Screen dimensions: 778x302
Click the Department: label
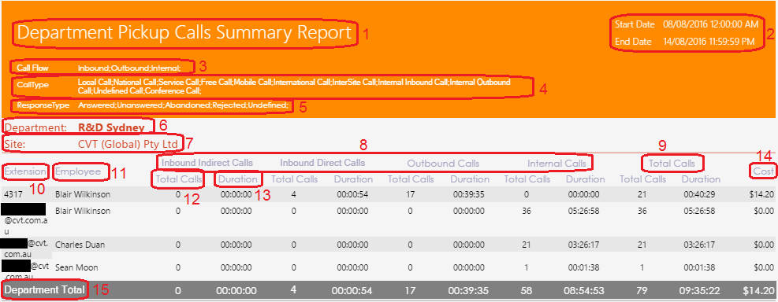[35, 127]
